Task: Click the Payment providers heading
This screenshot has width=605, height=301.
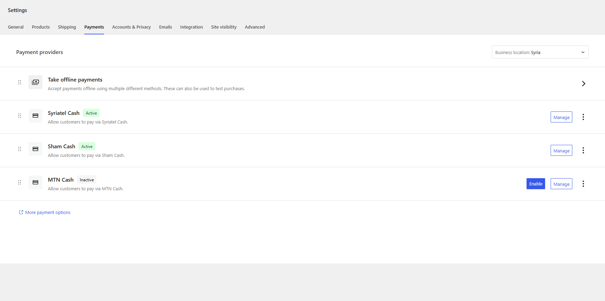Action: point(40,52)
